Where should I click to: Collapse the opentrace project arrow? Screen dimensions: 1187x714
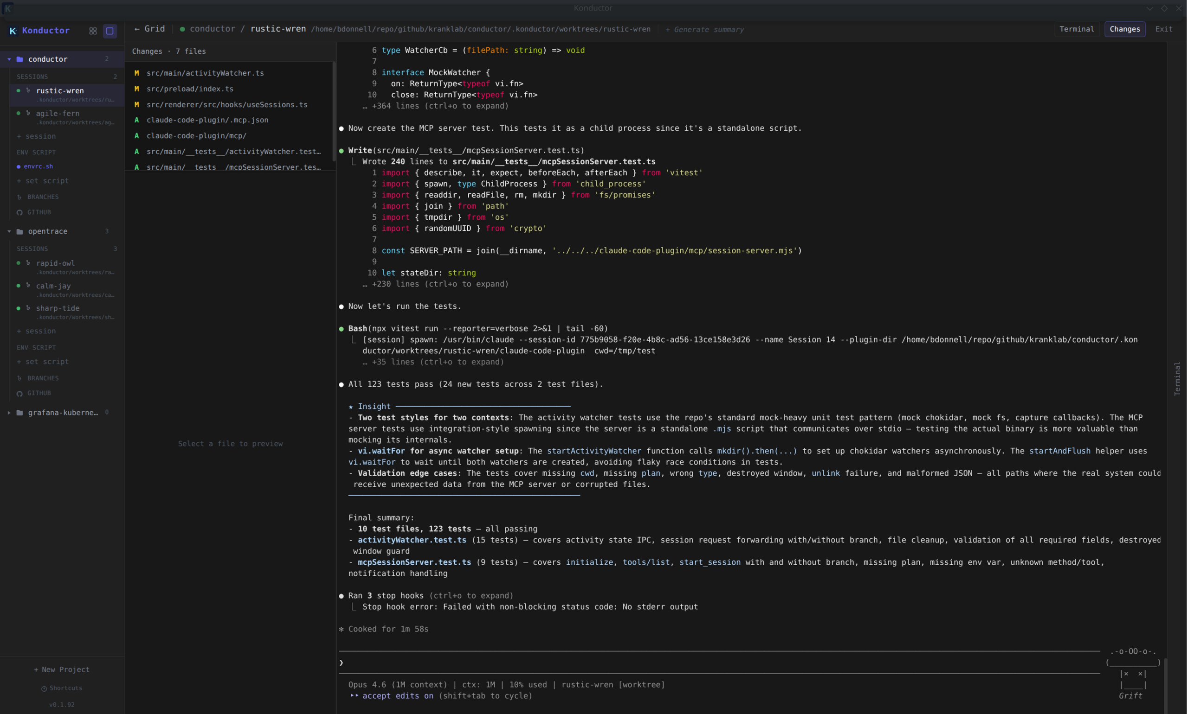click(x=9, y=231)
